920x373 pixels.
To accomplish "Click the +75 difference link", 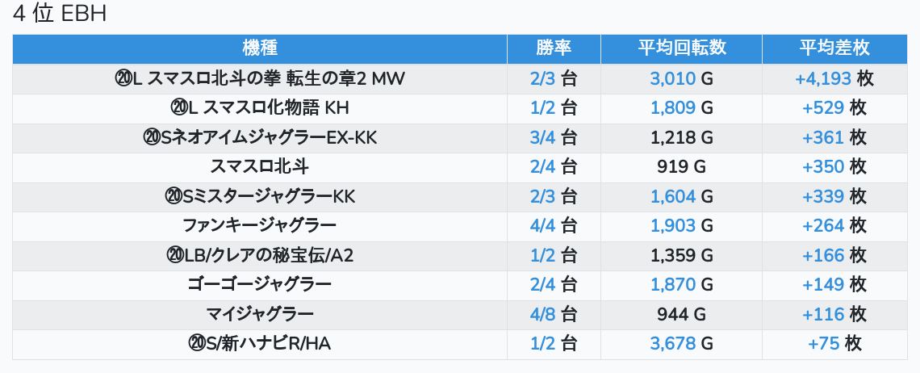I will pos(823,344).
